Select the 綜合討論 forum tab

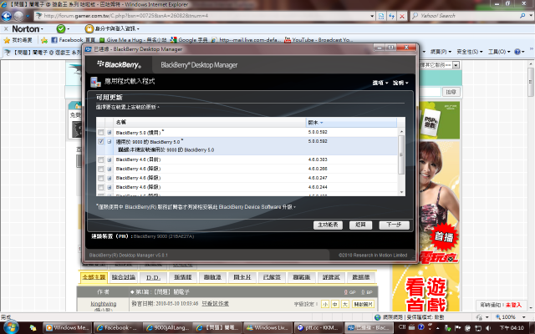pyautogui.click(x=124, y=277)
